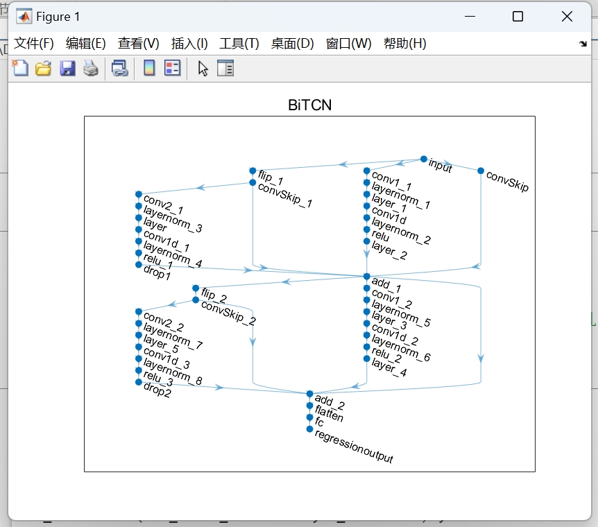598x527 pixels.
Task: Open the Property Inspector toolbar icon
Action: point(225,68)
